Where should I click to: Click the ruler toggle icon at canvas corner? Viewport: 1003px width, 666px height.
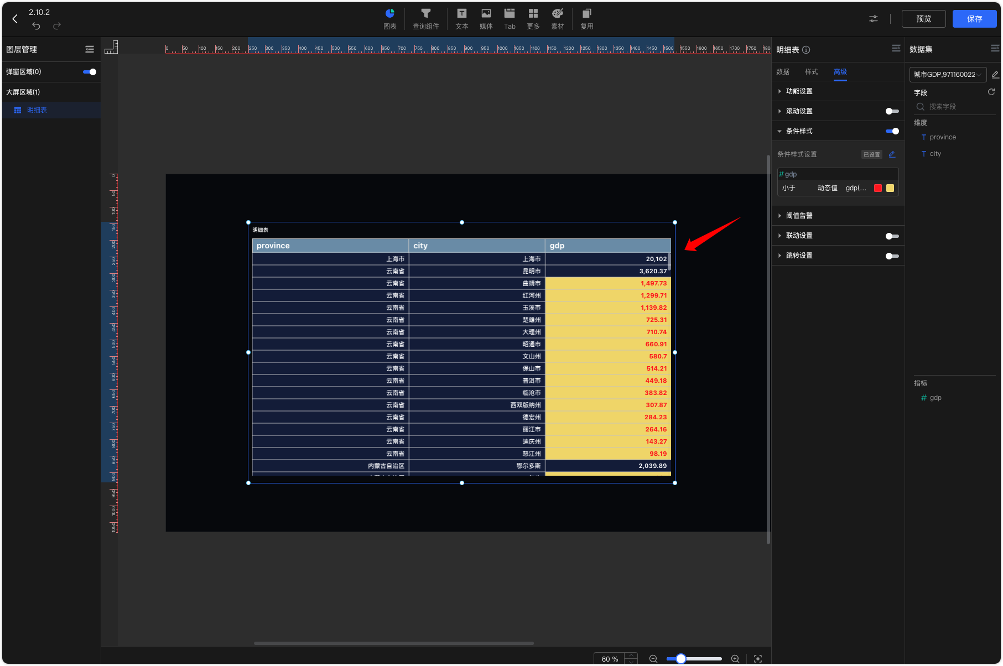pos(111,47)
